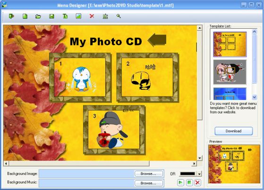Click the horizontal scrollbar thumb under canvas
Screen dimensions: 264x190
(79, 164)
